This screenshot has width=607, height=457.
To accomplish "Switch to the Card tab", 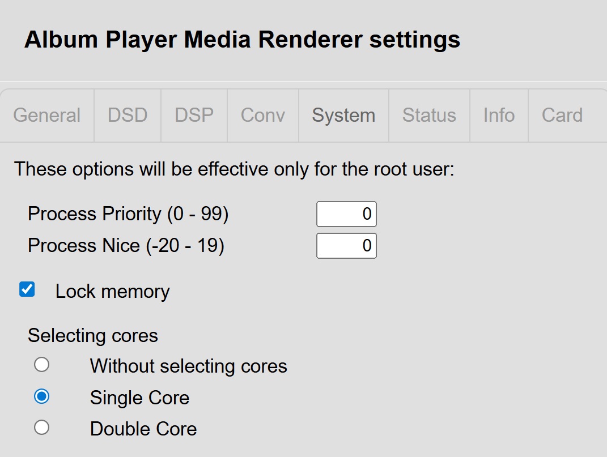I will tap(562, 116).
